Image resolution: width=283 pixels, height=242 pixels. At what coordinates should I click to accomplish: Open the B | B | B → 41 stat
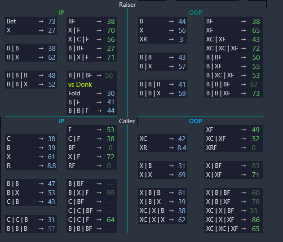(163, 84)
